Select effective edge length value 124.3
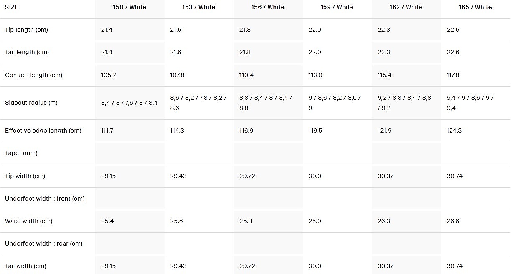This screenshot has height=274, width=516. click(x=454, y=131)
